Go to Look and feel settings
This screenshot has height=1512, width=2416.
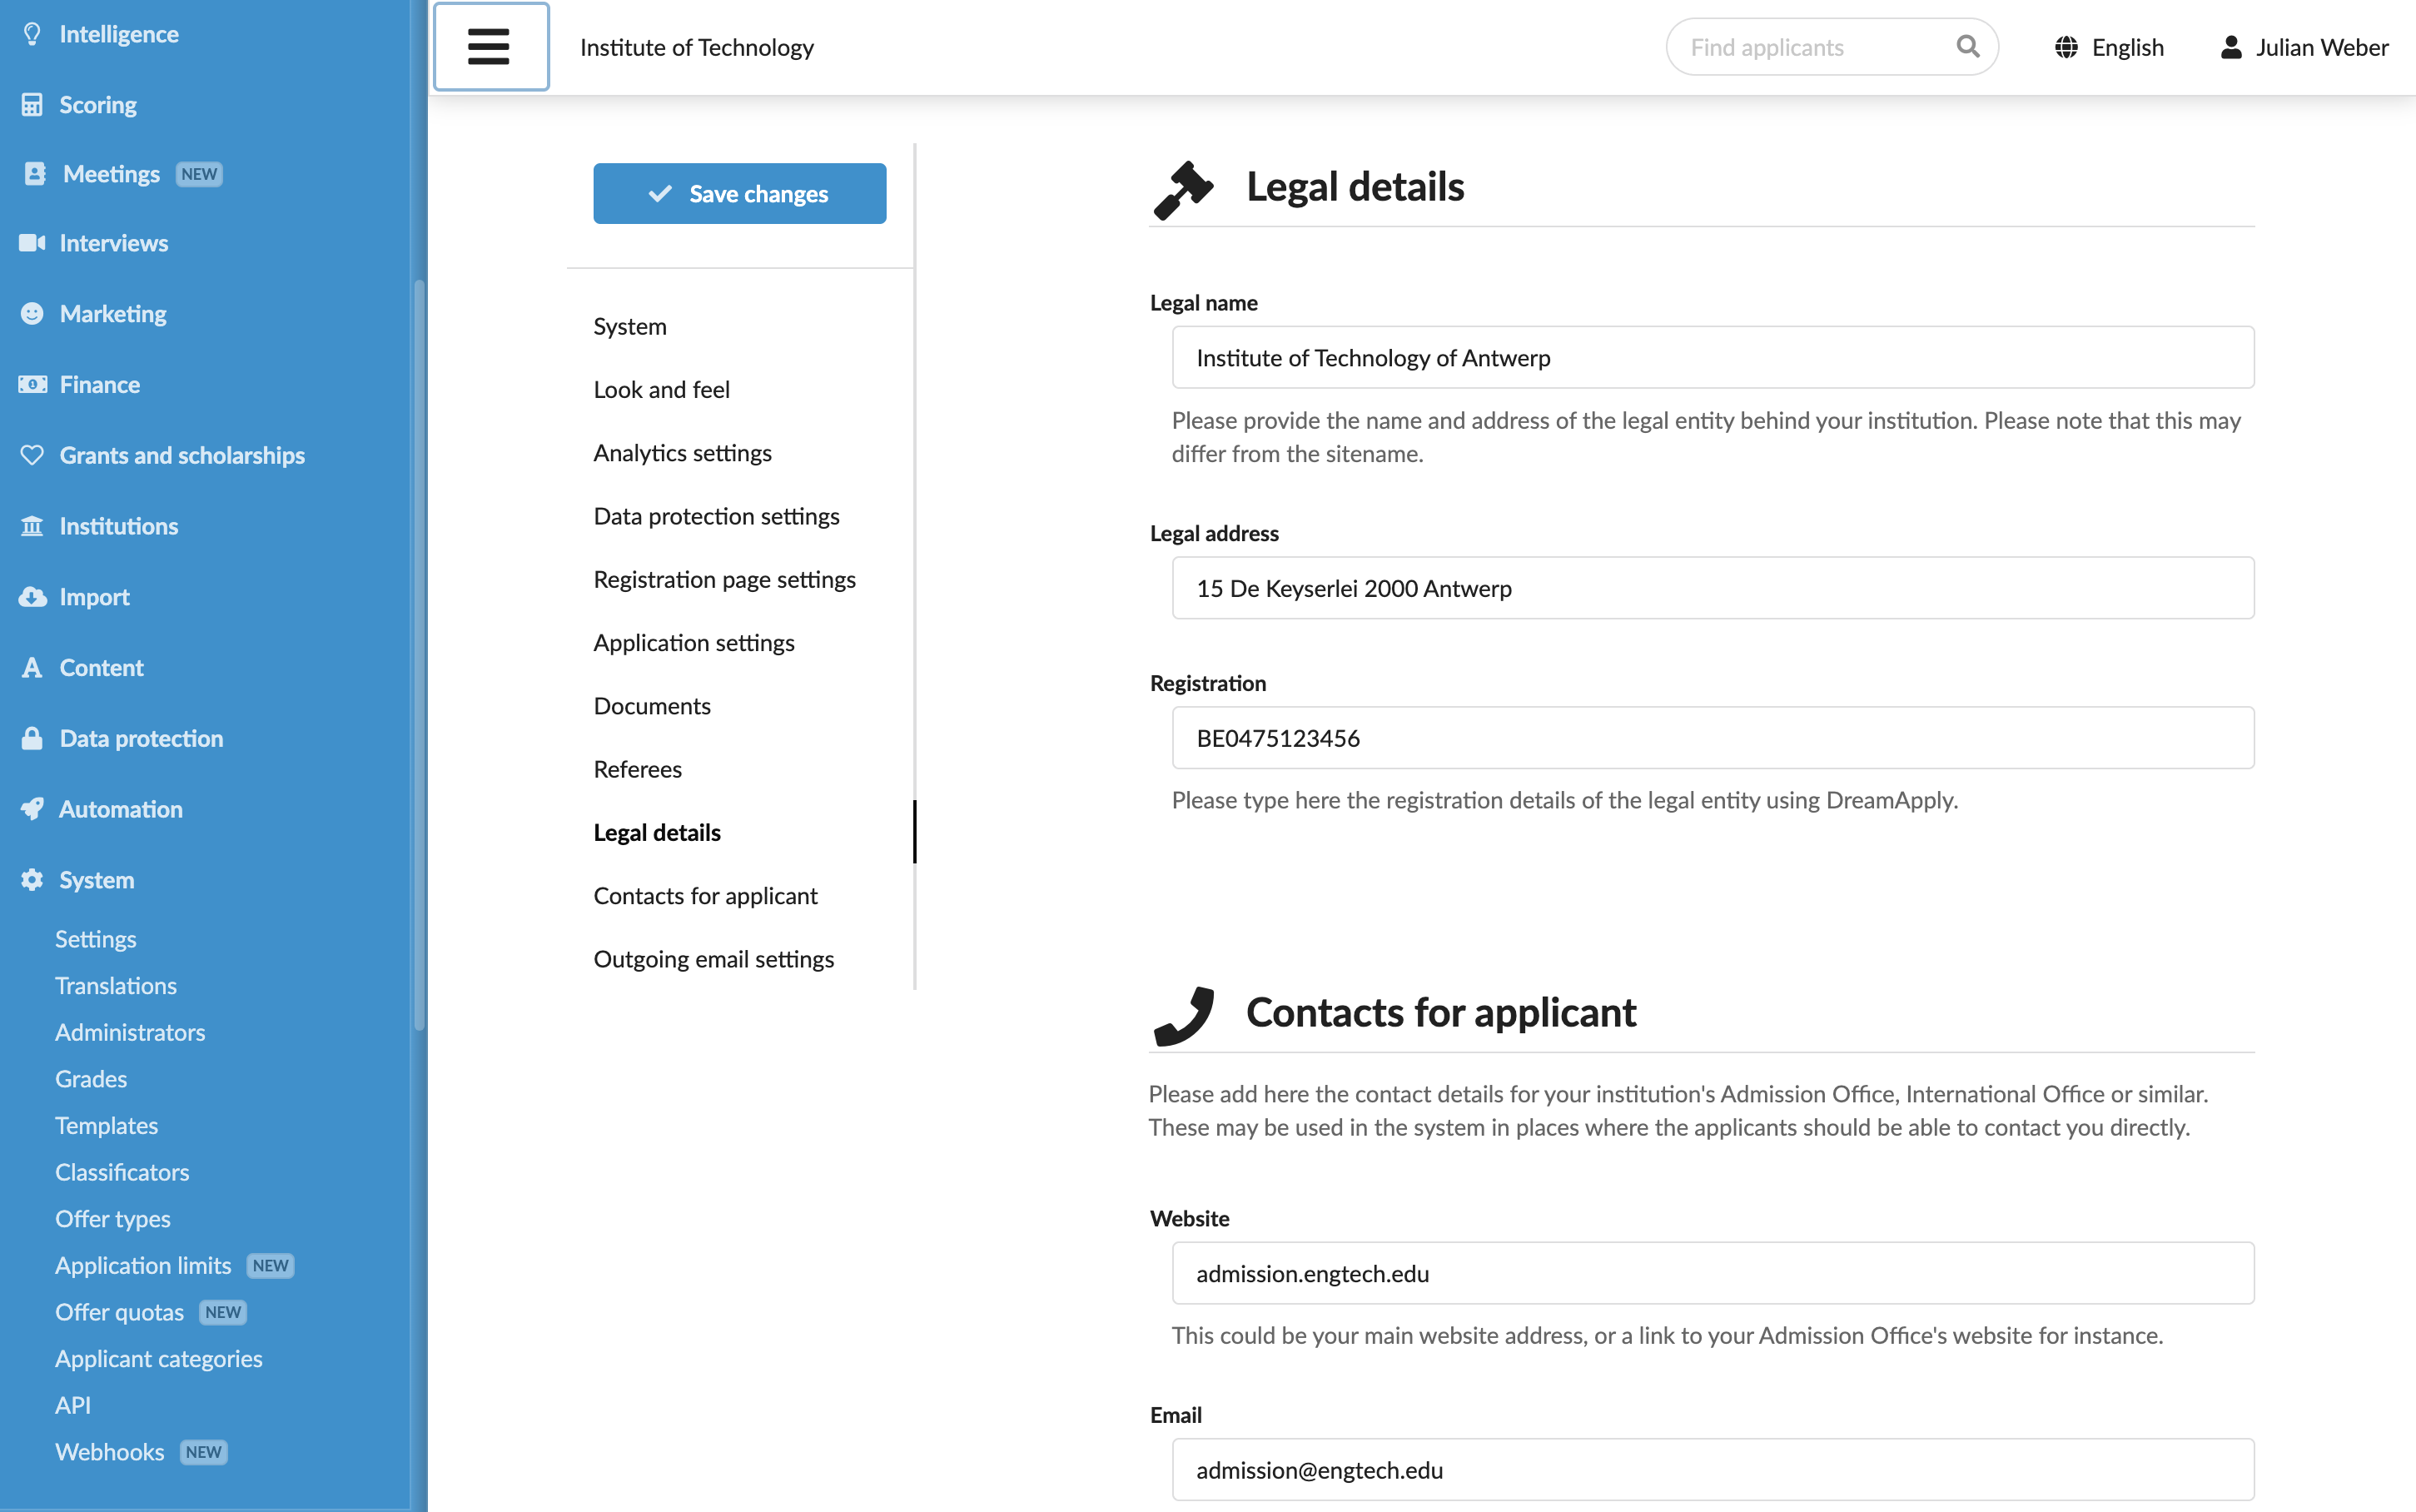coord(662,390)
